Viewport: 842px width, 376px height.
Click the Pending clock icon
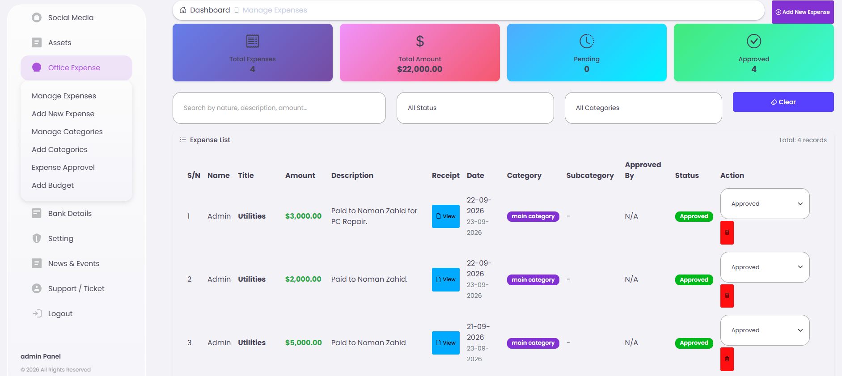[587, 41]
